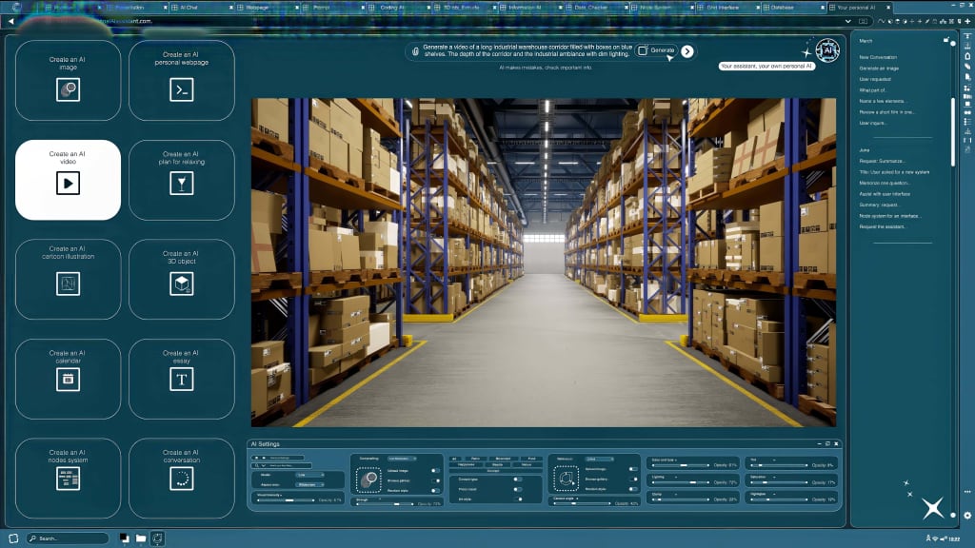Toggle the Art style switch
The height and width of the screenshot is (548, 975).
[x=517, y=499]
